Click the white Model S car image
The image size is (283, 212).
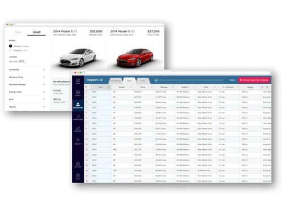click(78, 58)
